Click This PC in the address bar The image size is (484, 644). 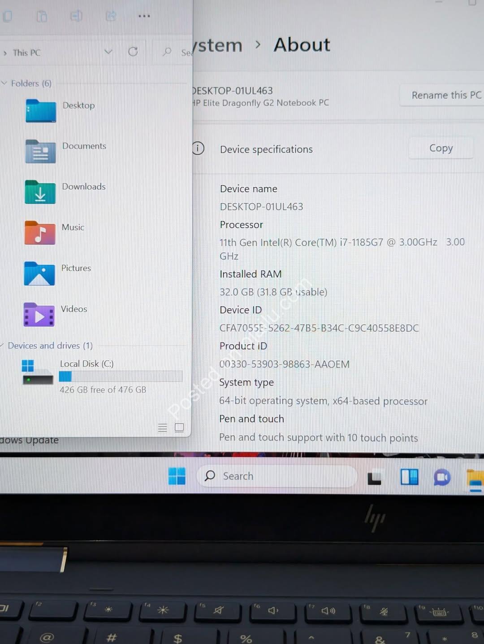tap(26, 53)
